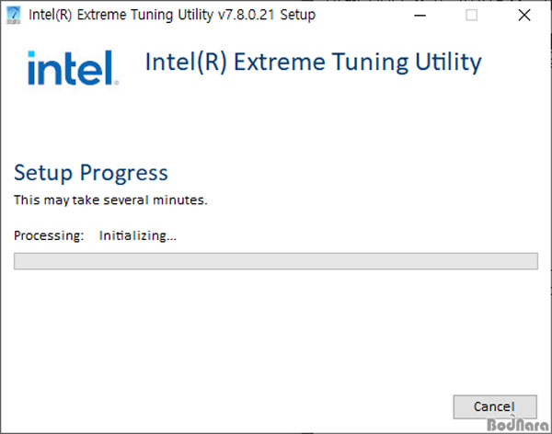This screenshot has height=434, width=552.
Task: Click the 'Setup Progress' heading
Action: 91,173
